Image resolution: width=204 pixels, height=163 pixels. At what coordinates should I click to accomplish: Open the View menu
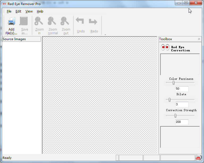pos(29,11)
